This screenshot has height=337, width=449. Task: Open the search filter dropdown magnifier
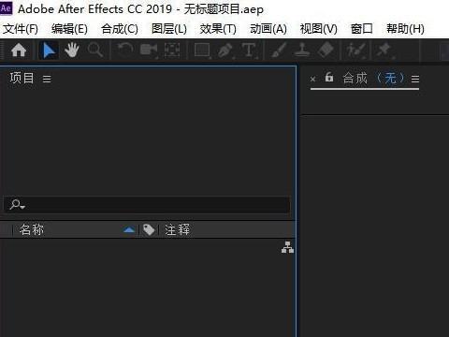(x=17, y=205)
